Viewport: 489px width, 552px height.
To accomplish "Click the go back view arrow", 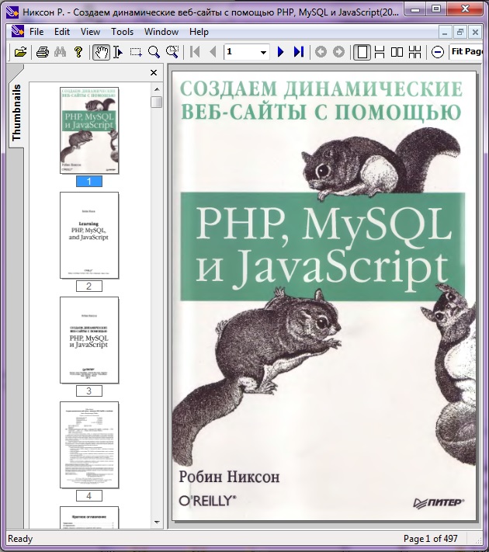I will pyautogui.click(x=321, y=52).
